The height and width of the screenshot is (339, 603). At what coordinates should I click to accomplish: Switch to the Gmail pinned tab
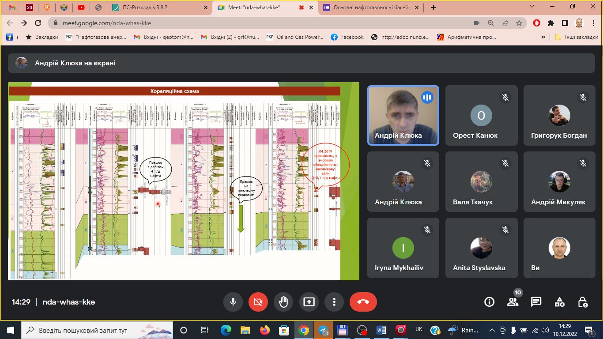point(12,8)
